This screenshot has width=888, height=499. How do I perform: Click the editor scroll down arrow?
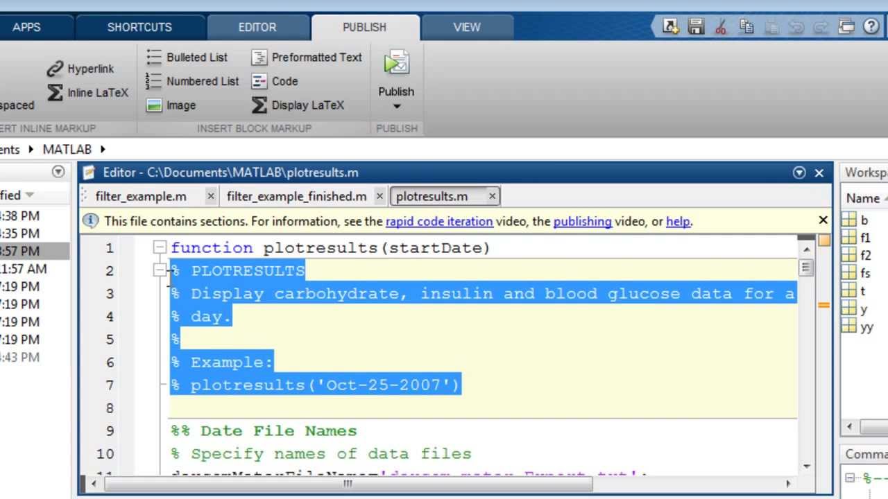click(x=805, y=466)
